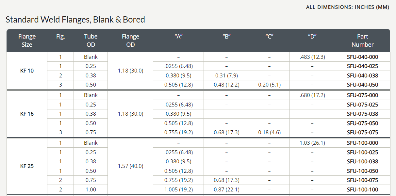This screenshot has width=396, height=196.
Task: Click the Flange Size column header
Action: pyautogui.click(x=27, y=41)
